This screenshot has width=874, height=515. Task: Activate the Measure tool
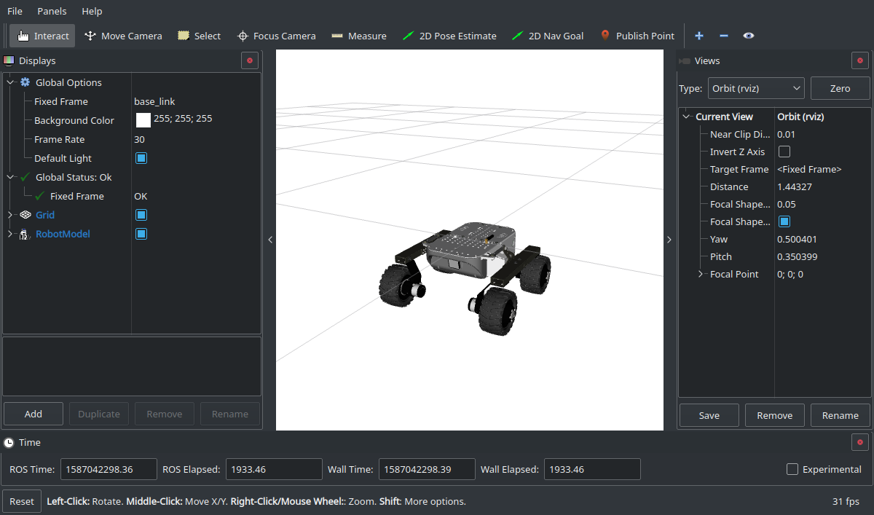[358, 36]
